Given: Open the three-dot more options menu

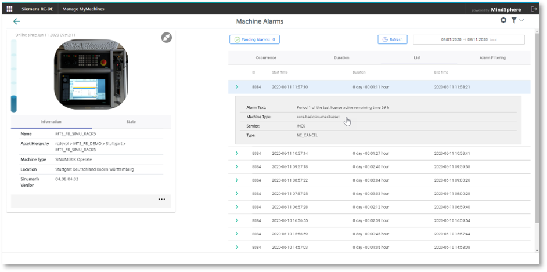Looking at the screenshot, I should click(161, 200).
